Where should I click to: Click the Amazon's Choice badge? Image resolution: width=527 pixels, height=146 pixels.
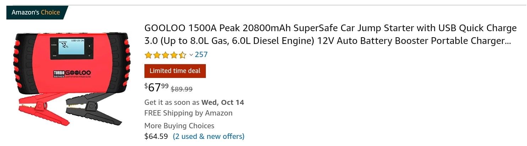(36, 12)
